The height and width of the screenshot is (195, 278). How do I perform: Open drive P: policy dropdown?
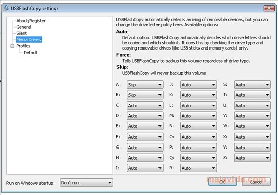coord(198,147)
